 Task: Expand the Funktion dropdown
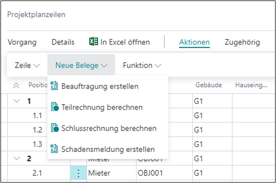pos(142,66)
